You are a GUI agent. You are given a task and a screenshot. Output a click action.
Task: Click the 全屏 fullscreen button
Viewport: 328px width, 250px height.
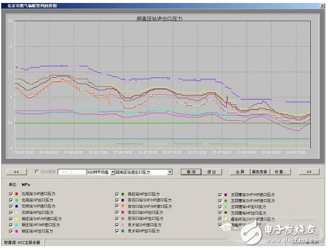[240, 172]
